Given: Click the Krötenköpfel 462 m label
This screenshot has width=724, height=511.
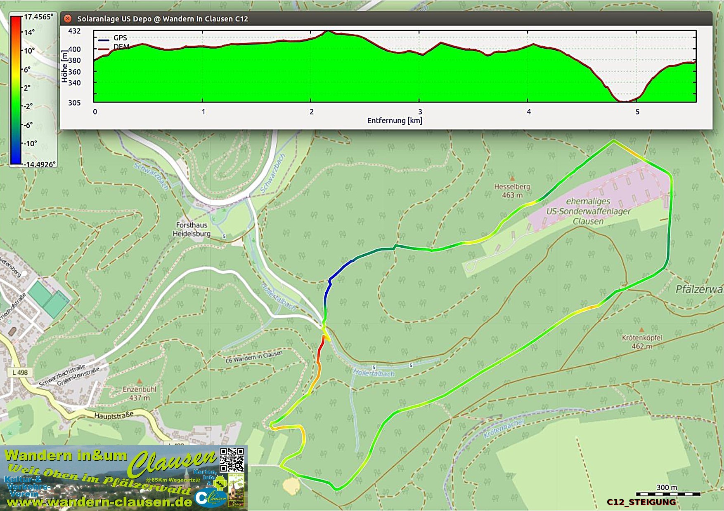Looking at the screenshot, I should (x=642, y=342).
